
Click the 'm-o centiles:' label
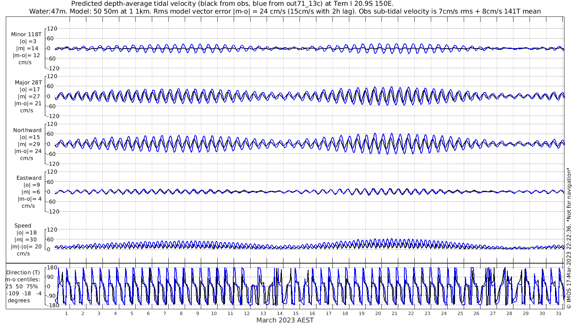click(x=23, y=280)
